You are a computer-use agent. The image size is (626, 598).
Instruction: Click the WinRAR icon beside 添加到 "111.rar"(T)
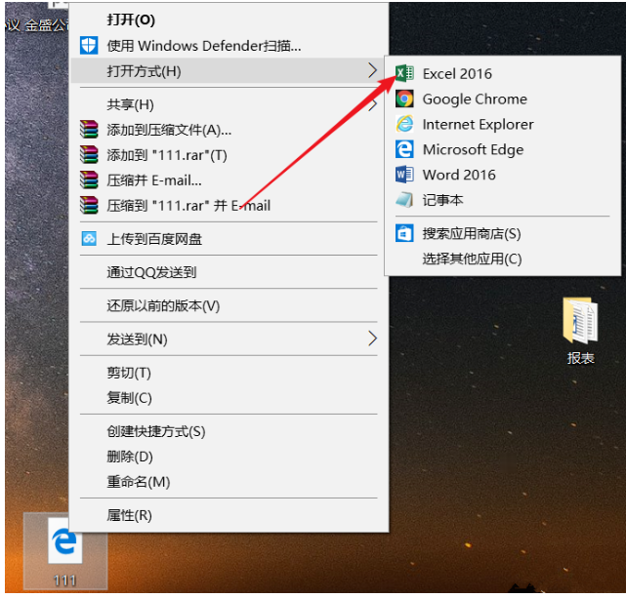pyautogui.click(x=89, y=155)
